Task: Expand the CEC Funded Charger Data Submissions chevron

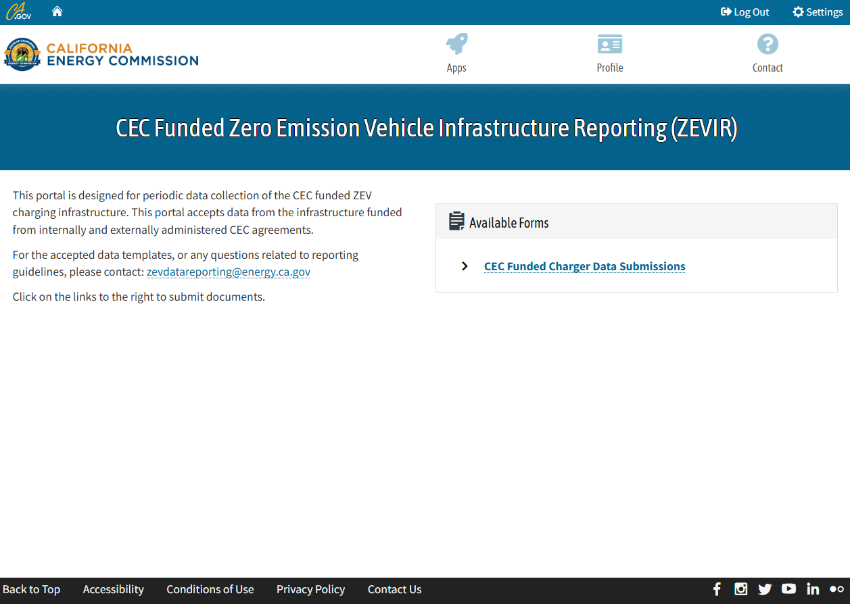Action: click(464, 266)
